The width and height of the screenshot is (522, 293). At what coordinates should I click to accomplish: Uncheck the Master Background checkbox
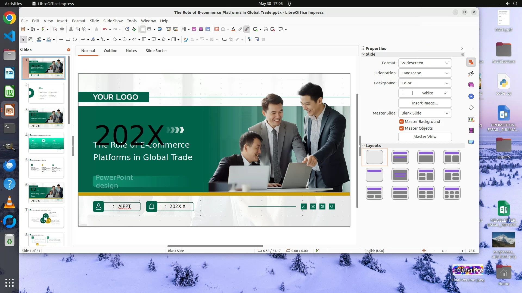tap(402, 122)
